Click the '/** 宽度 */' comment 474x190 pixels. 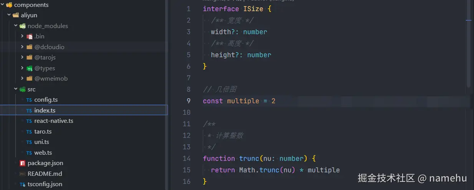[232, 20]
